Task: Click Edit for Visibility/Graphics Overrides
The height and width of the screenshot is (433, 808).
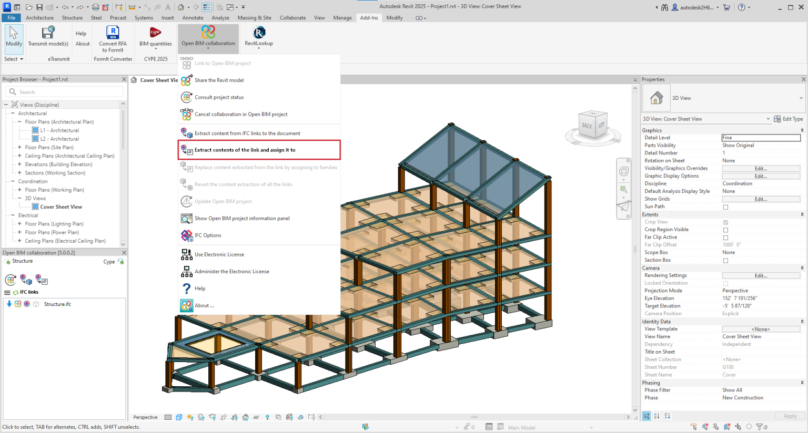Action: 761,168
